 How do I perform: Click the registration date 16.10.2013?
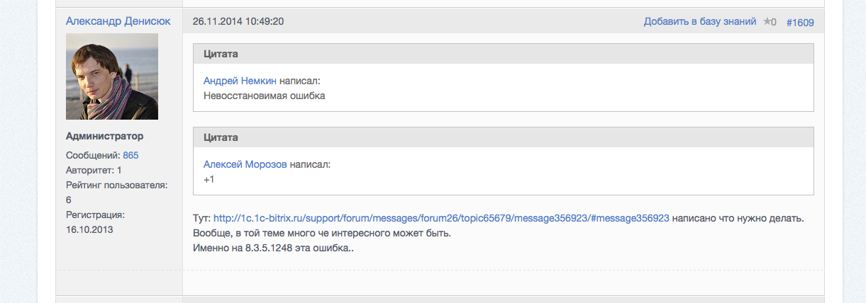click(89, 229)
